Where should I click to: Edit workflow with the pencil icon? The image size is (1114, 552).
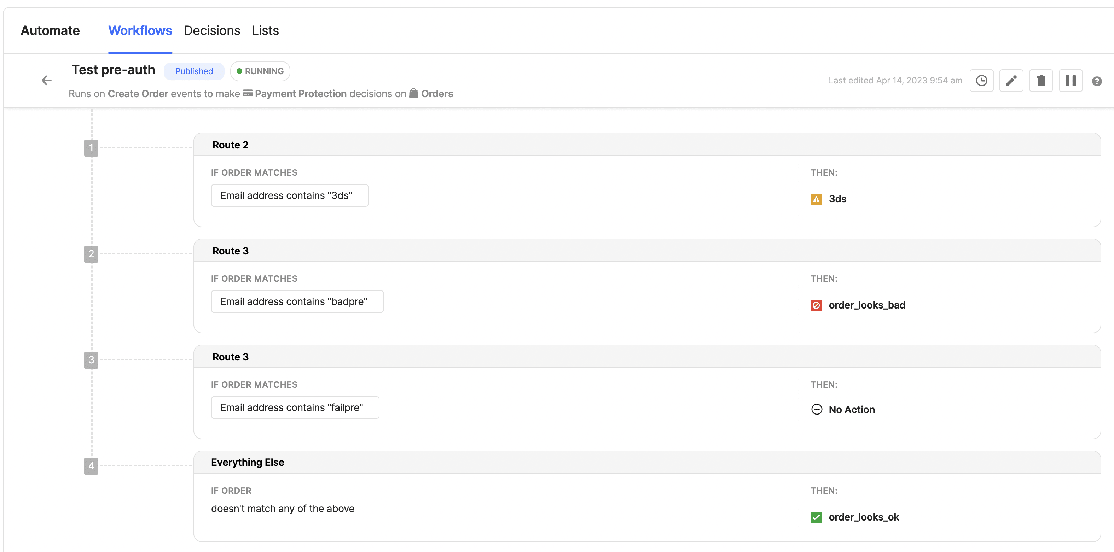pos(1011,81)
